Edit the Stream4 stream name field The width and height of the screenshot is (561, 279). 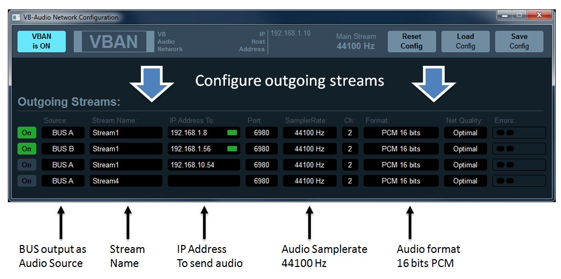(126, 181)
